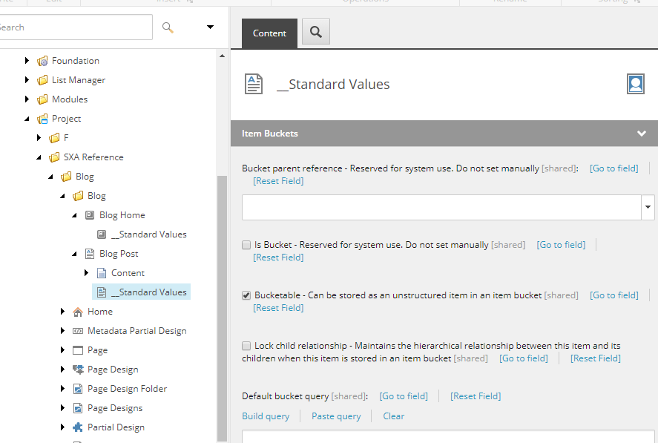Viewport: 658px width, 443px height.
Task: Click Go to field for Is Bucket
Action: (x=561, y=245)
